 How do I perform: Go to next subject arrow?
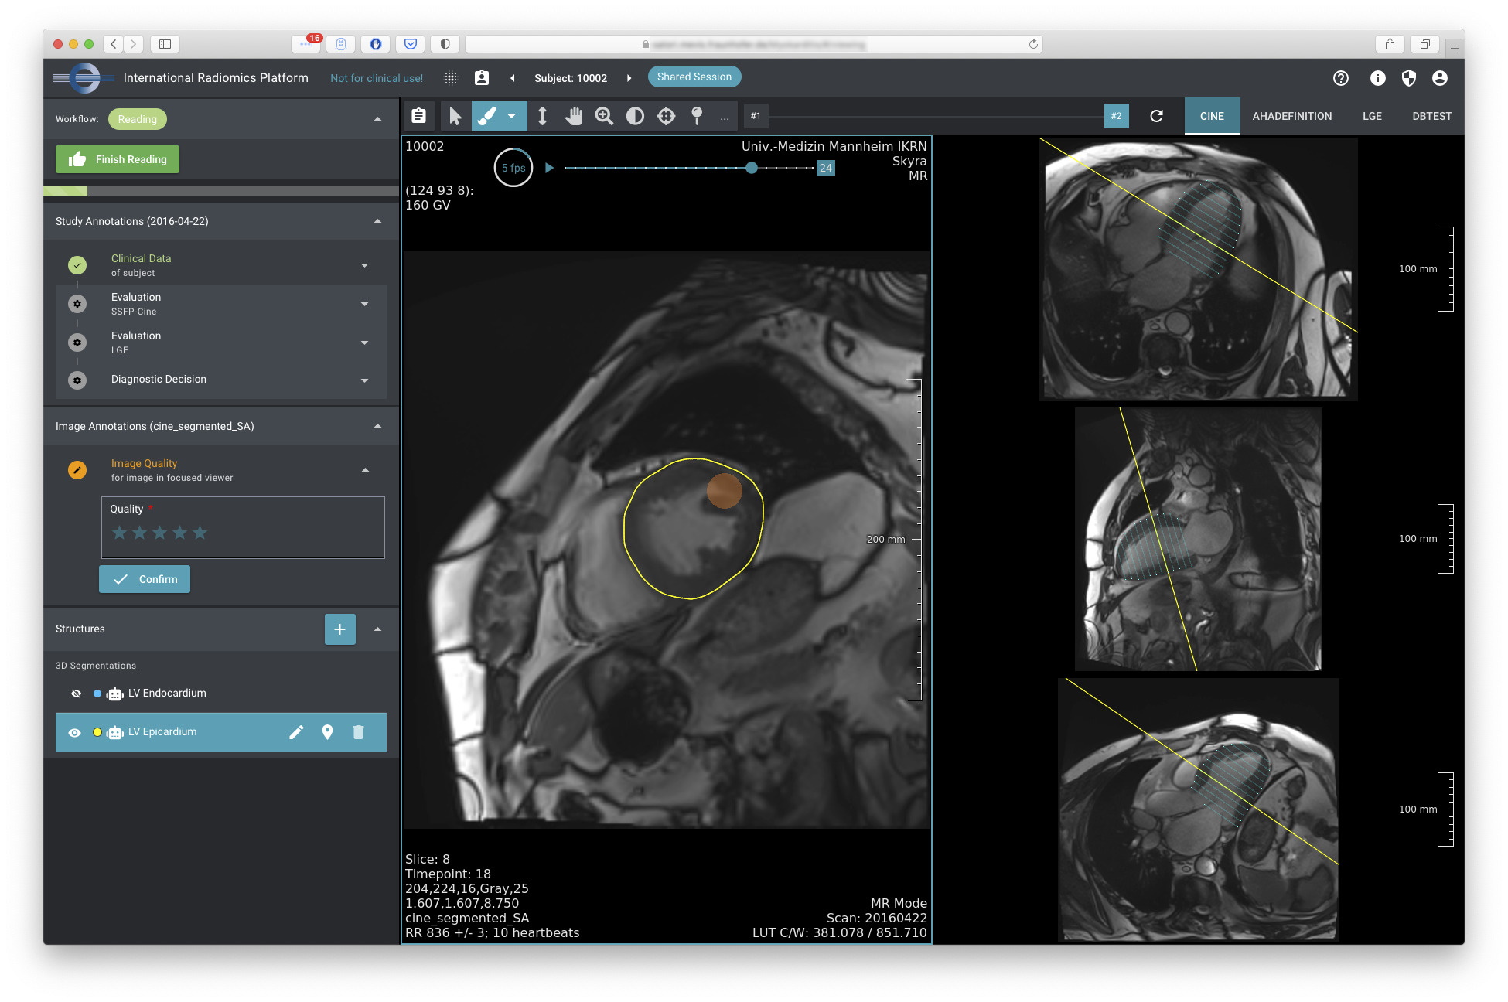629,78
